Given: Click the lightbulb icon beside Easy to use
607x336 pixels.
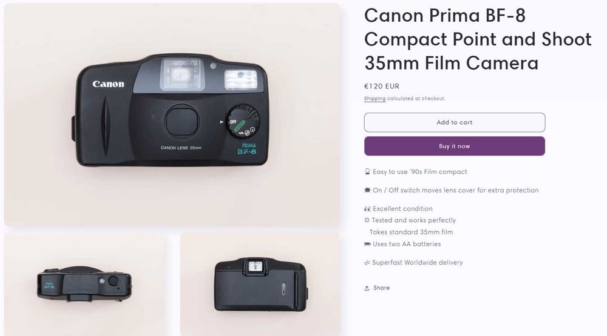Looking at the screenshot, I should pyautogui.click(x=367, y=171).
